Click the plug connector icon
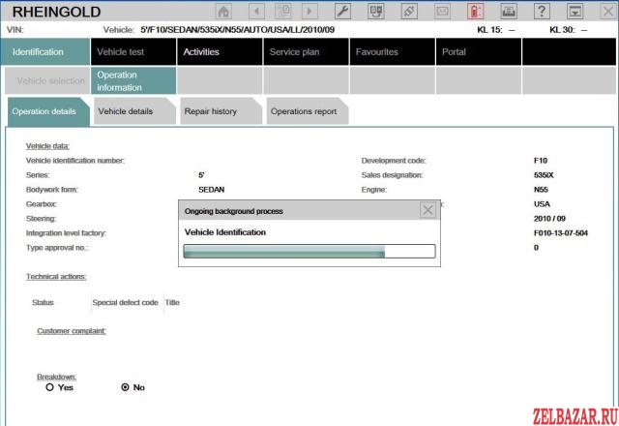 click(409, 11)
